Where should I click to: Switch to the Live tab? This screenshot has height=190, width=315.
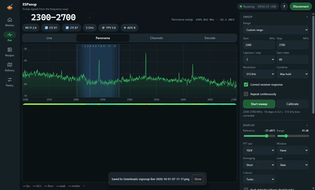[49, 38]
